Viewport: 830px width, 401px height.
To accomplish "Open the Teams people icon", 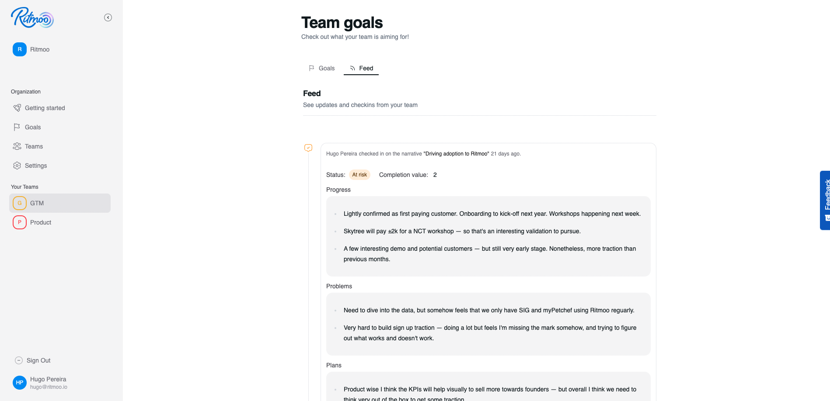I will pos(17,146).
